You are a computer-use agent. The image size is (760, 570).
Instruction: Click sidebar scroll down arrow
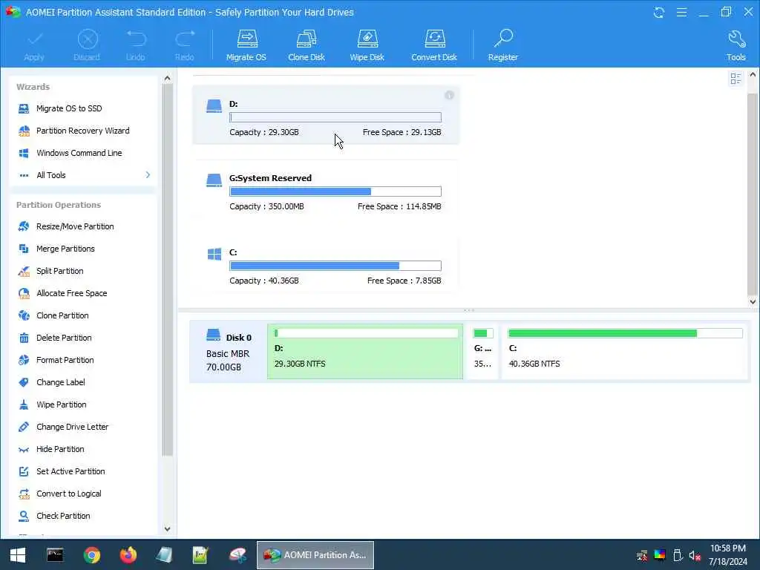click(x=167, y=528)
